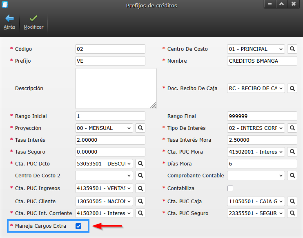
Task: Click search icon next to Doc. Recibo De Caja
Action: point(292,88)
